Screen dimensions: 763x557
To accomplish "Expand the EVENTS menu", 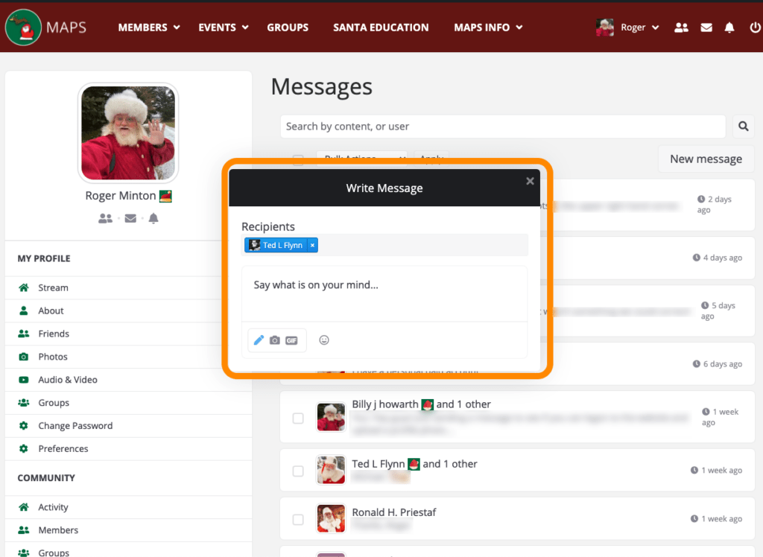I will pyautogui.click(x=224, y=28).
